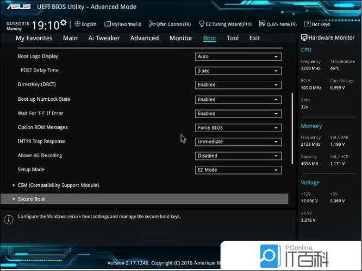Click the 3200 MHz CPU frequency value
362x271 pixels.
[310, 68]
